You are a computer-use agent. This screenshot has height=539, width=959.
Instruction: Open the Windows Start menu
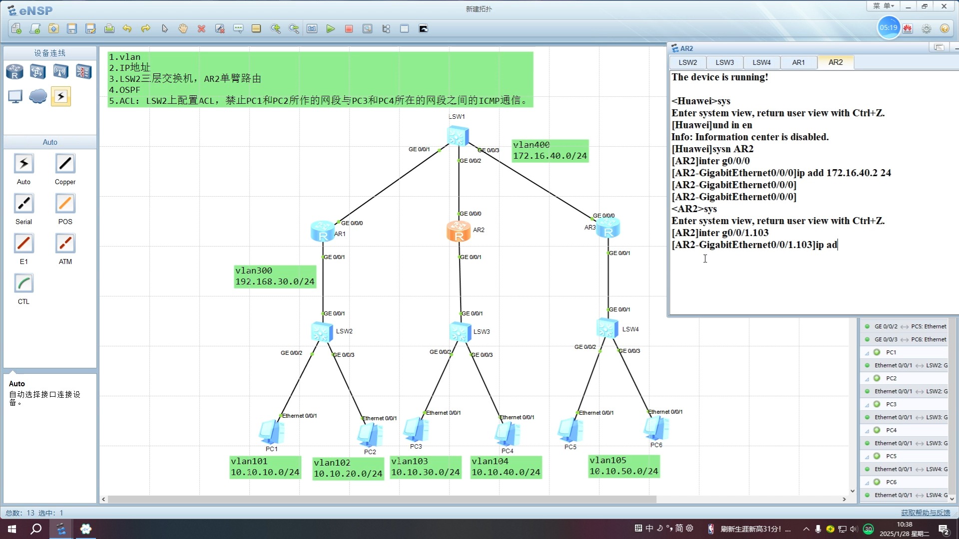pos(12,529)
